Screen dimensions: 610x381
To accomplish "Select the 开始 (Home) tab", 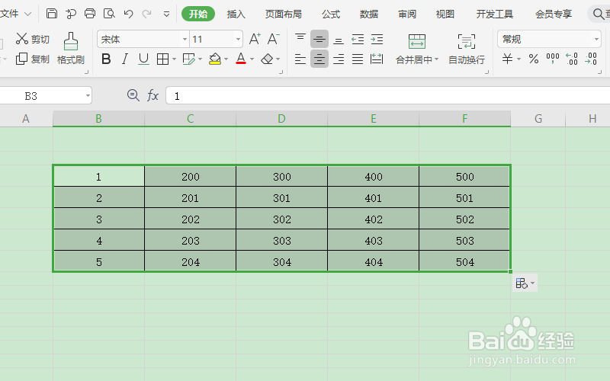I will pos(198,14).
